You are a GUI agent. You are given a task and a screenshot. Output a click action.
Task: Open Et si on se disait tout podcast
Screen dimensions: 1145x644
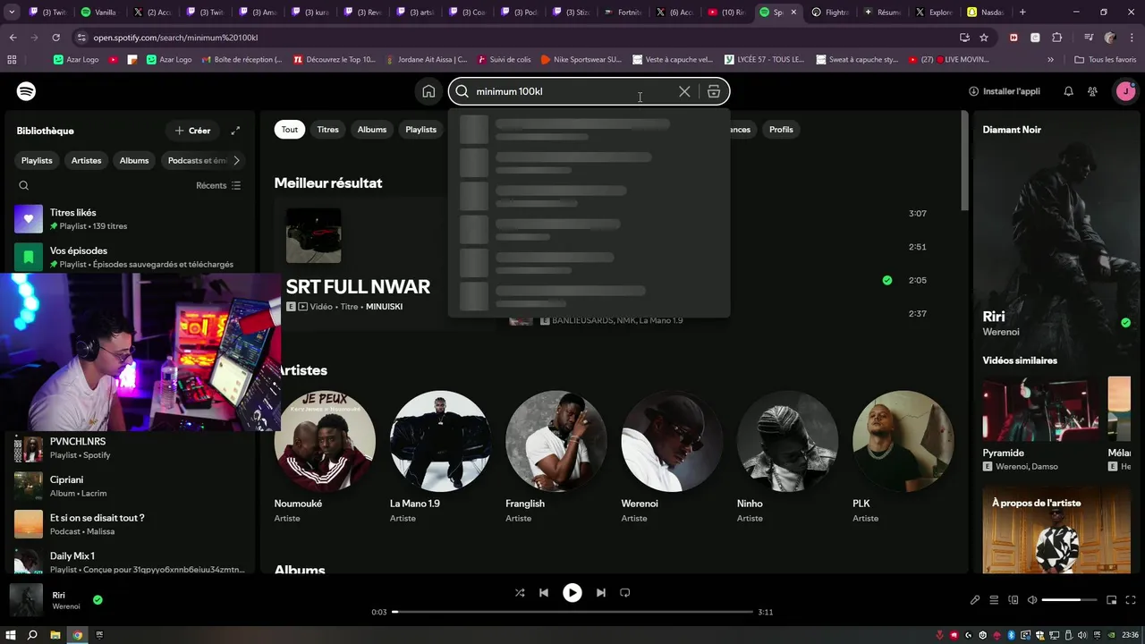(130, 524)
